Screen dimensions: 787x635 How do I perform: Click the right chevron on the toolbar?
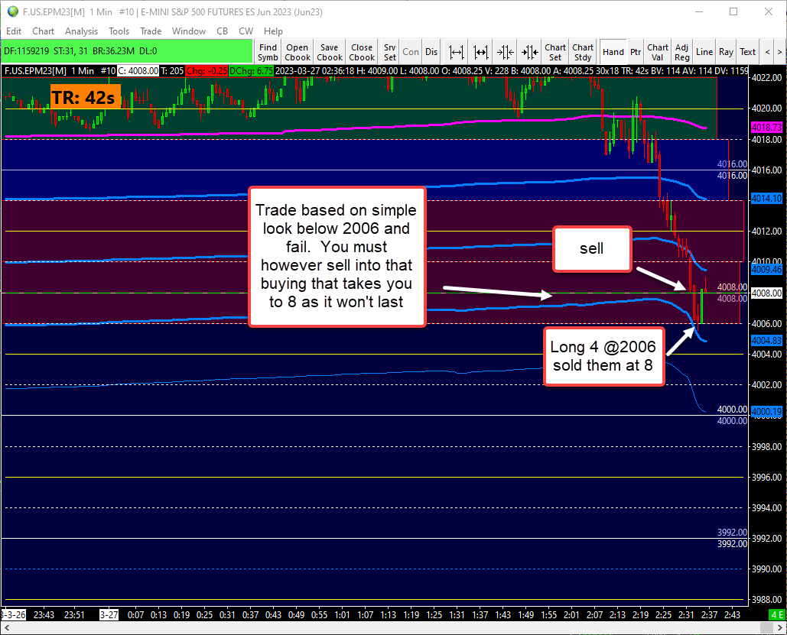pyautogui.click(x=780, y=51)
